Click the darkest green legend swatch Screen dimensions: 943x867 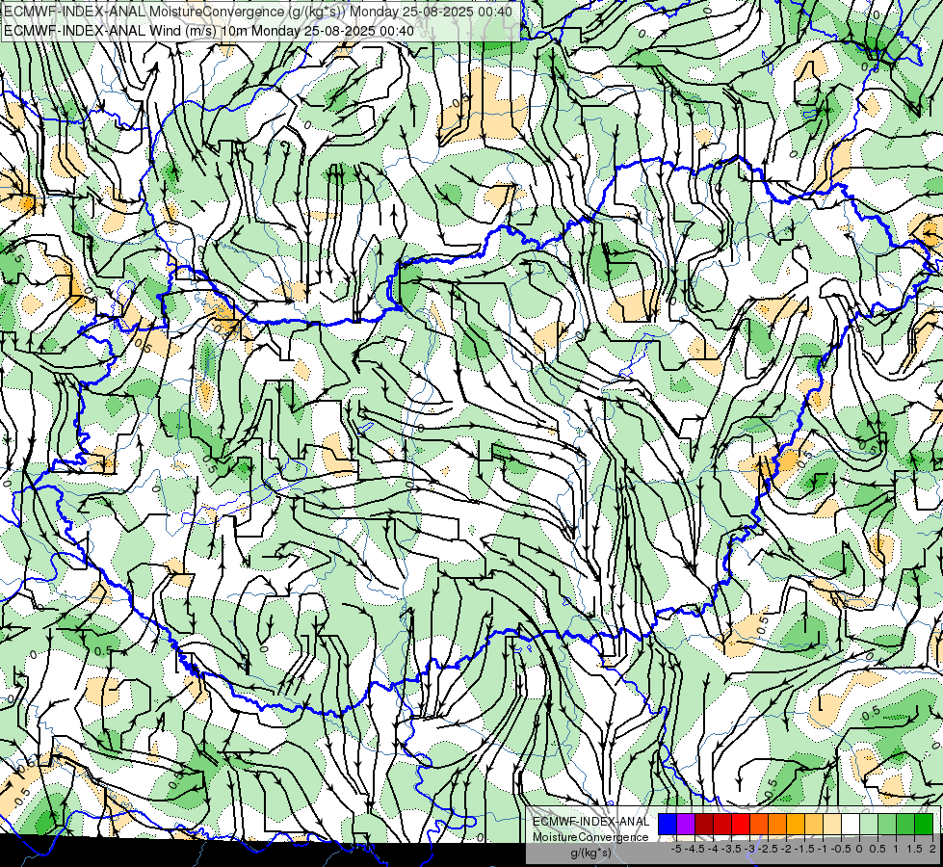pyautogui.click(x=924, y=824)
